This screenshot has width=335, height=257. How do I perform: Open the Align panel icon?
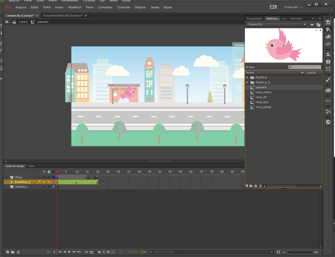[328, 54]
